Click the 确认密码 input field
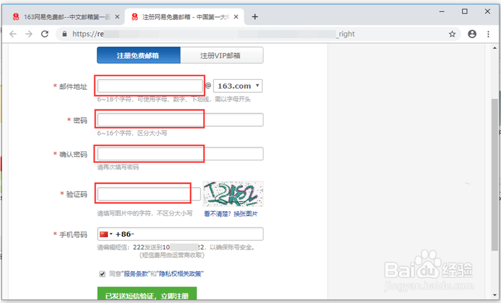This screenshot has height=303, width=501. point(180,154)
